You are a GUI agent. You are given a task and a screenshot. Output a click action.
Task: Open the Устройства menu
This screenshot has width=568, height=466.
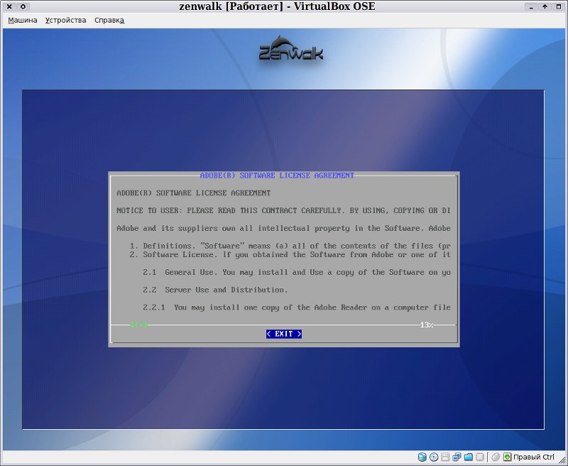pos(65,21)
